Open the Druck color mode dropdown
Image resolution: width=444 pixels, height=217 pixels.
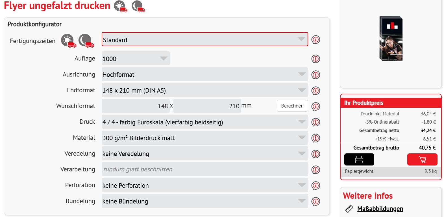[x=204, y=122]
